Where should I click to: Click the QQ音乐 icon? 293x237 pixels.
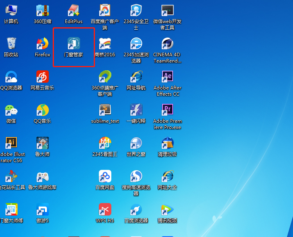point(43,110)
